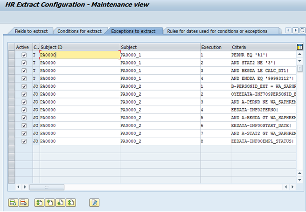Go to next page using down-arrow page icon
The width and height of the screenshot is (306, 212).
61,203
